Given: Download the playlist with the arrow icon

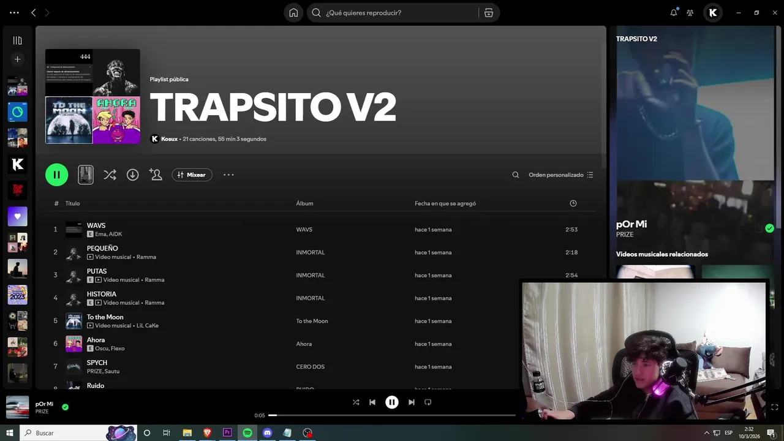Looking at the screenshot, I should tap(132, 175).
